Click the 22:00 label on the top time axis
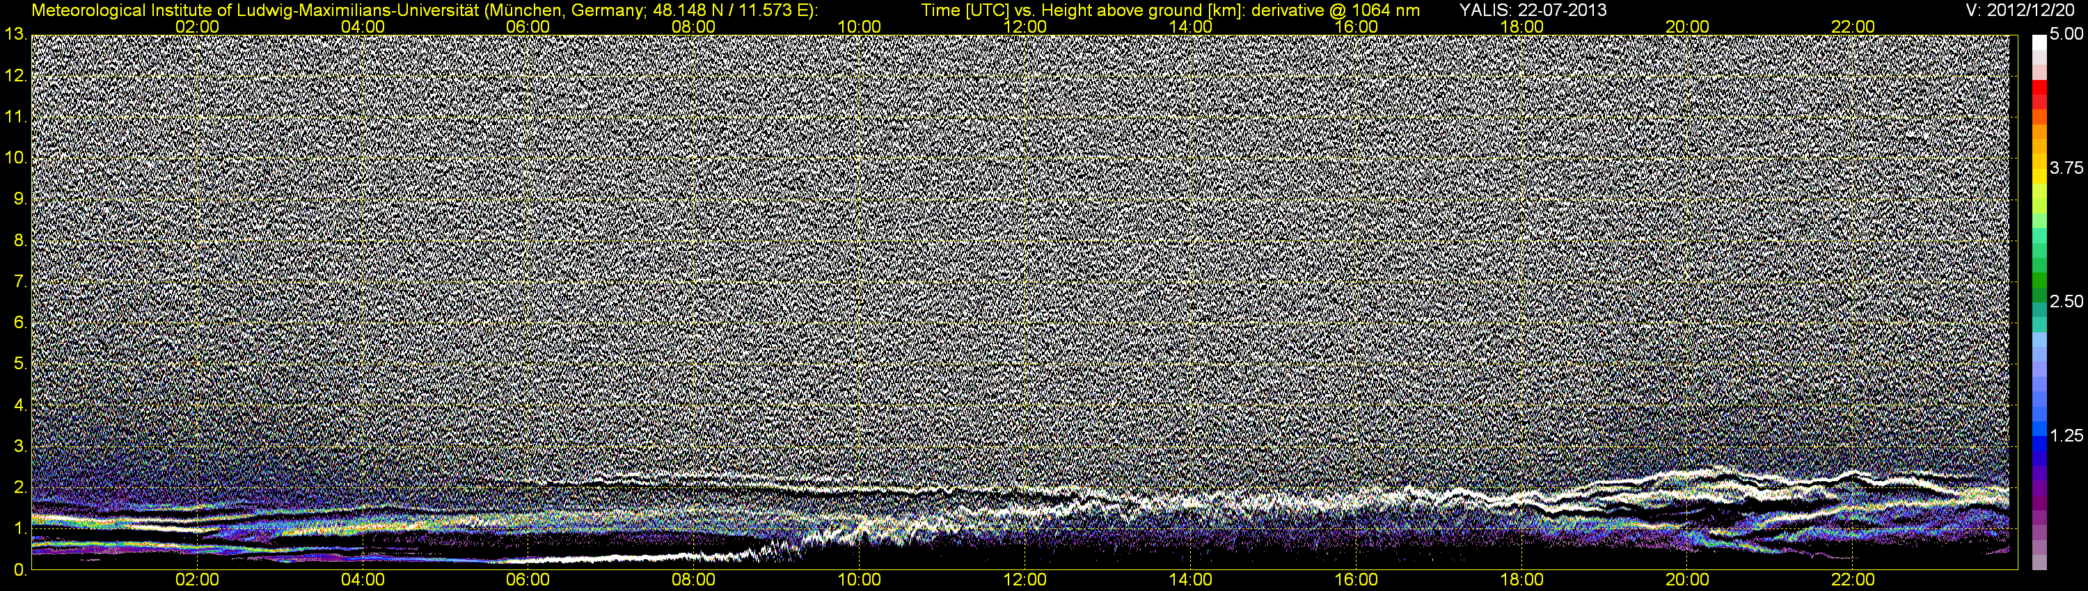The image size is (2088, 591). [1853, 26]
